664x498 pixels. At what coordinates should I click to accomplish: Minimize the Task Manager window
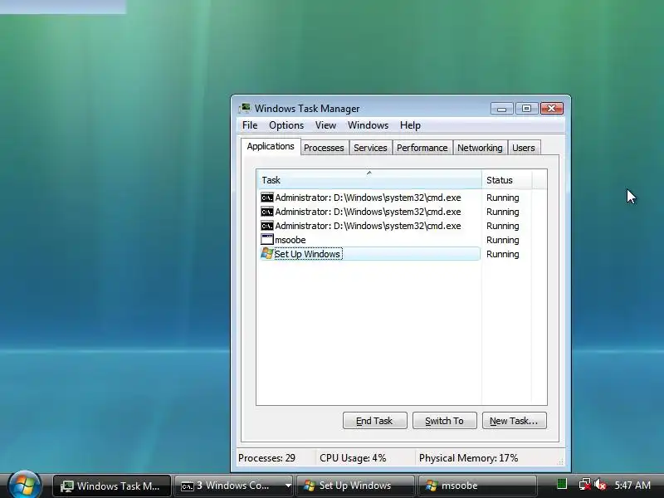(502, 109)
